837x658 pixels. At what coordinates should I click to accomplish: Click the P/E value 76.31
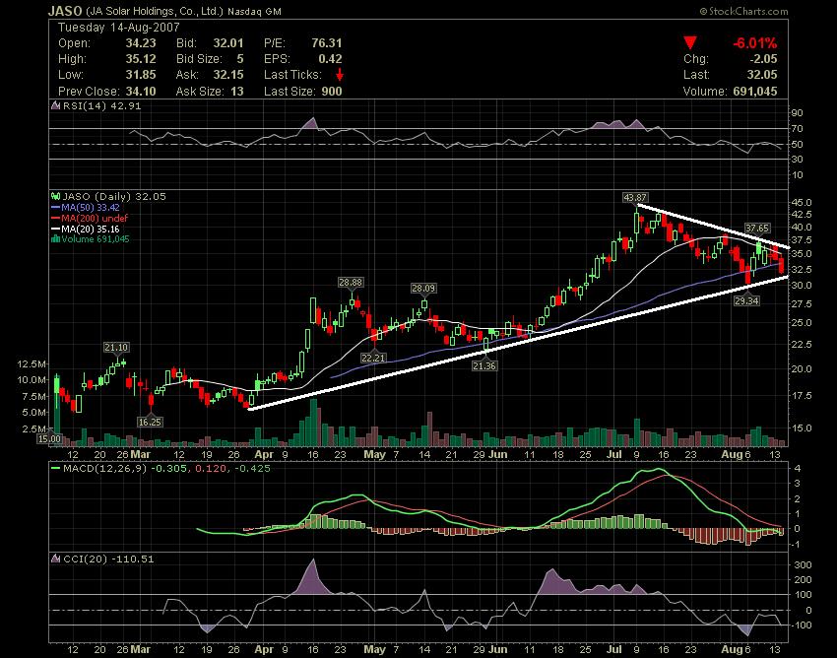click(327, 43)
